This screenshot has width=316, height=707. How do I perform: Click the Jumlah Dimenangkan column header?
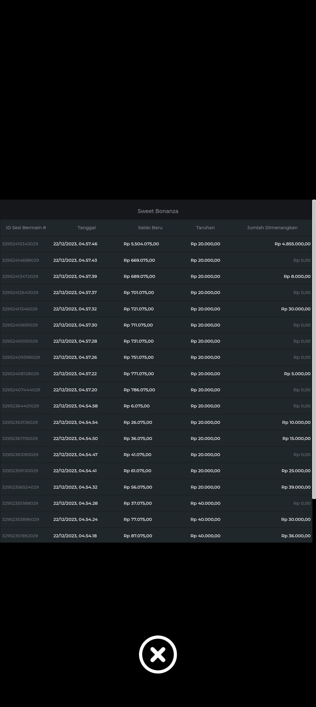click(272, 227)
